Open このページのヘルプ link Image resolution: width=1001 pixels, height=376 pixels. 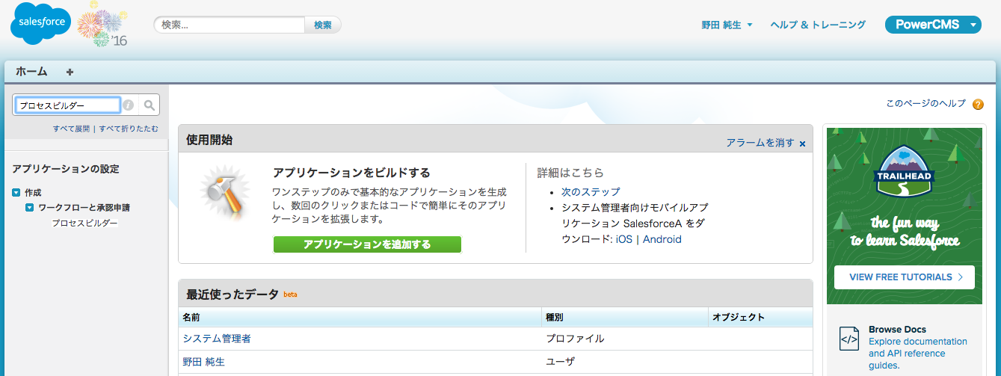point(925,104)
